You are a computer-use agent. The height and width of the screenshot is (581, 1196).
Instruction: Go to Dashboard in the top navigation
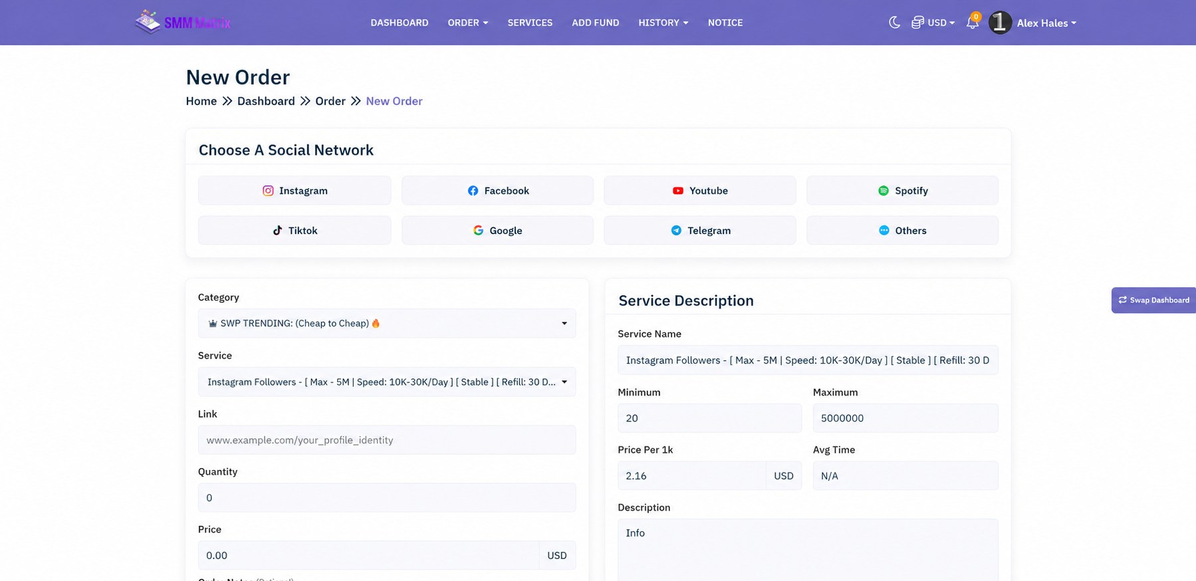(x=400, y=23)
